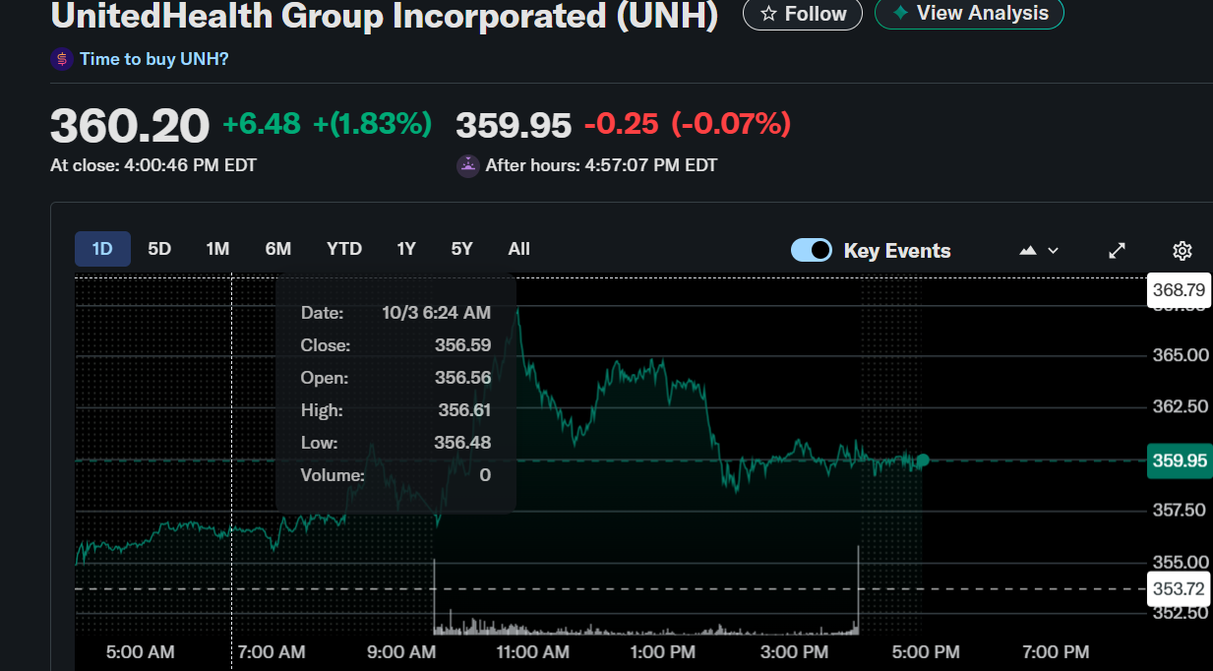Select the 1Y chart range
Image resolution: width=1213 pixels, height=671 pixels.
click(406, 249)
